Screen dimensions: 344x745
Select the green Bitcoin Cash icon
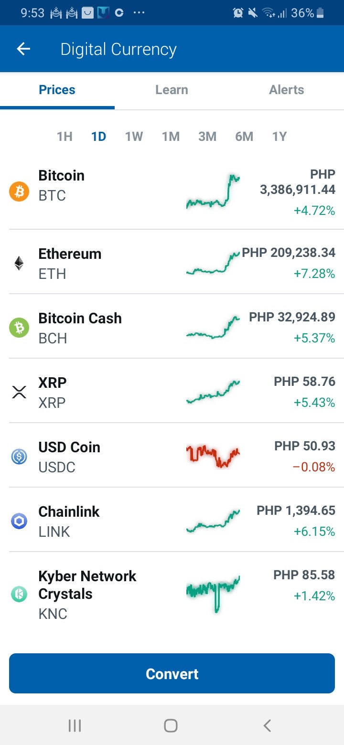[x=19, y=328]
